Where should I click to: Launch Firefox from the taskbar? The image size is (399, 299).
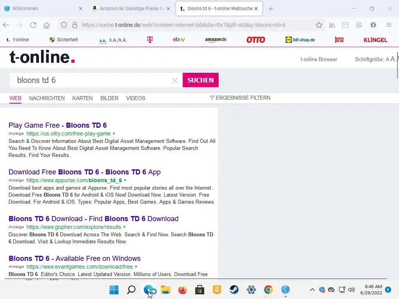pos(182,290)
